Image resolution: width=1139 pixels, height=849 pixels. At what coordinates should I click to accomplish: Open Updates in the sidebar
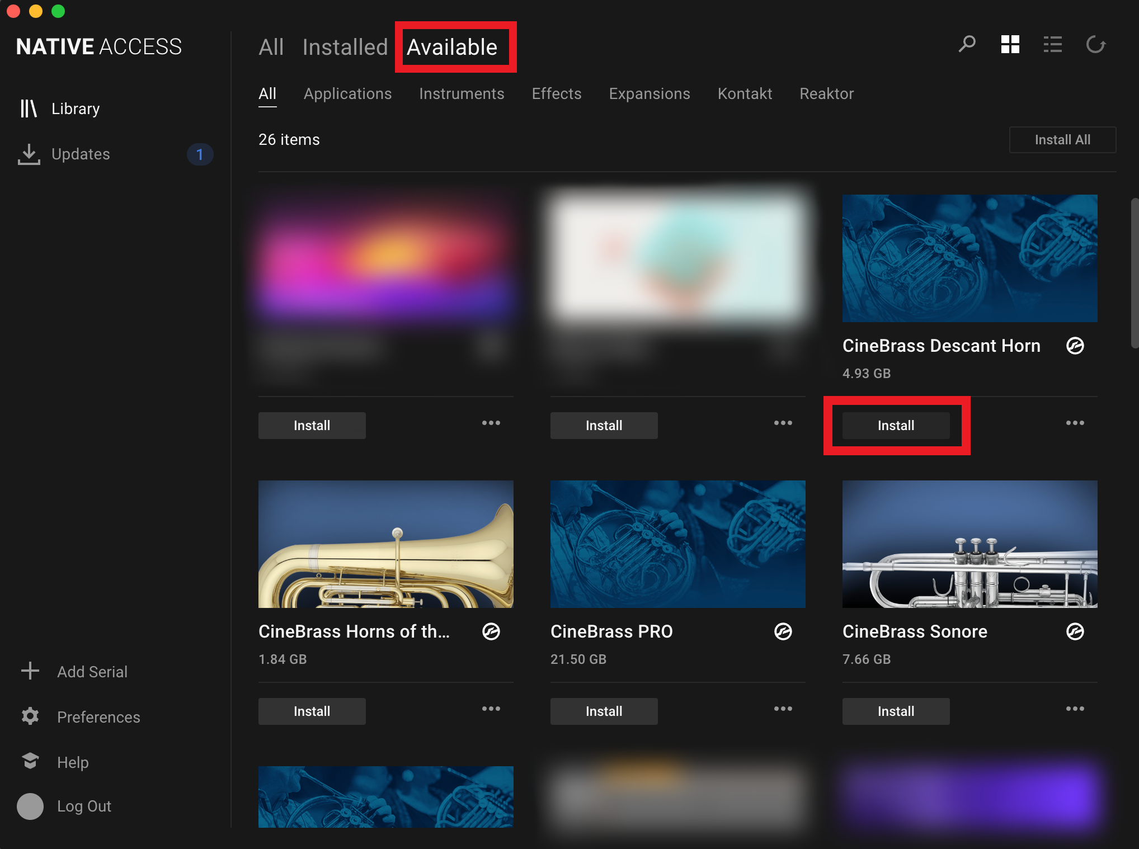click(64, 154)
